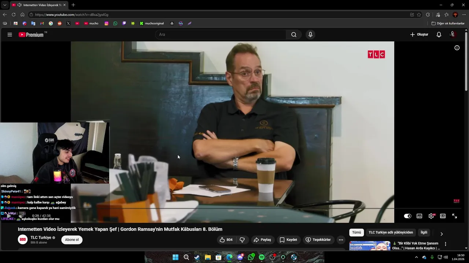Open YouTube notifications bell

coord(439,35)
